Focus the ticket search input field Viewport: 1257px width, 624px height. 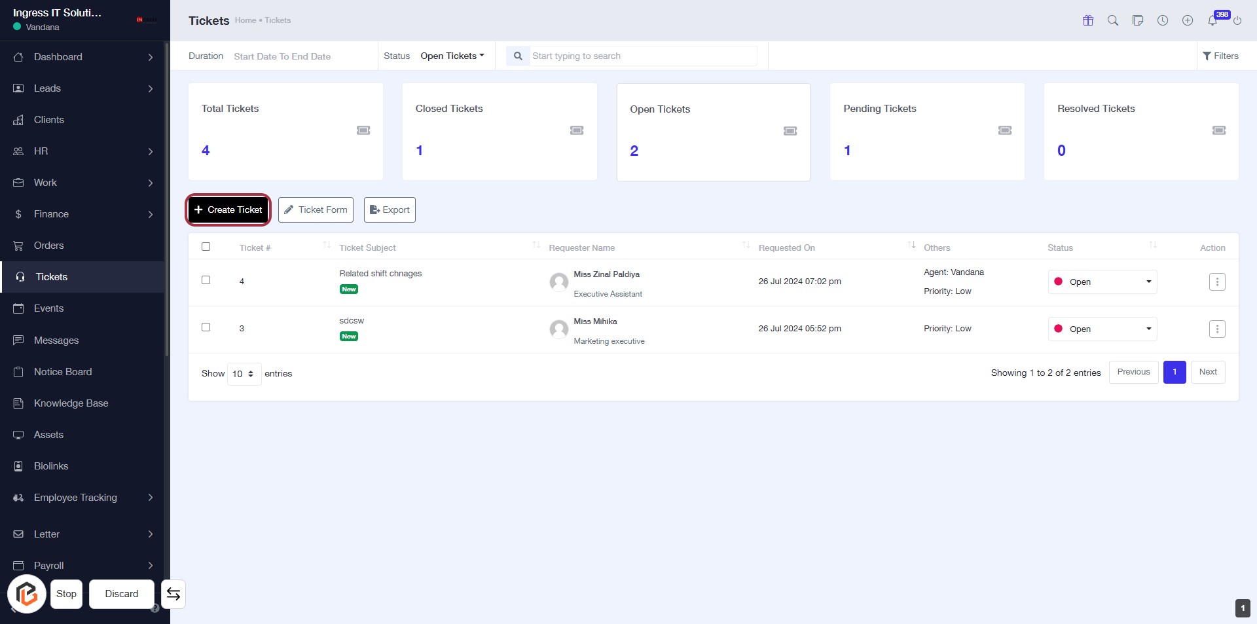642,56
